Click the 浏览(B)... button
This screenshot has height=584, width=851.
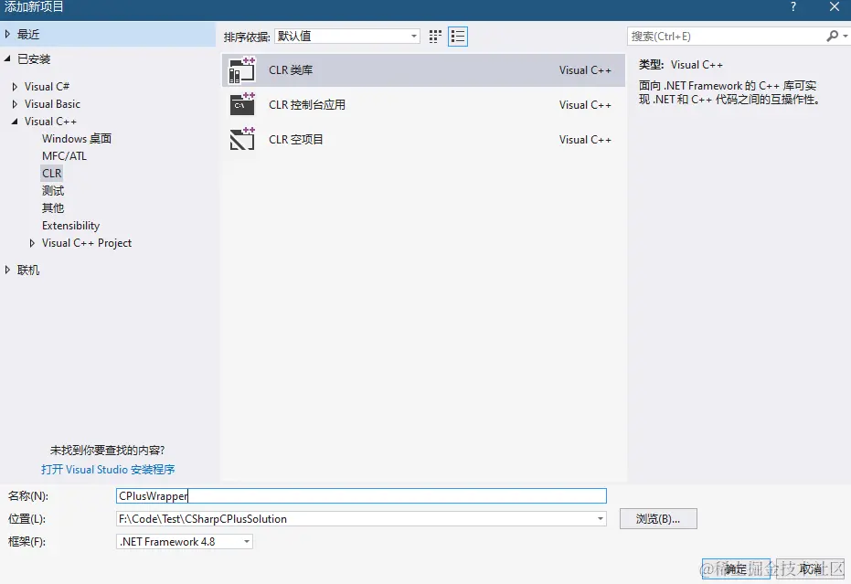[658, 519]
